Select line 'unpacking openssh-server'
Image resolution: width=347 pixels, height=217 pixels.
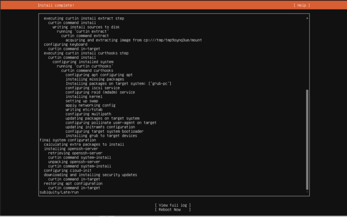pyautogui.click(x=74, y=162)
